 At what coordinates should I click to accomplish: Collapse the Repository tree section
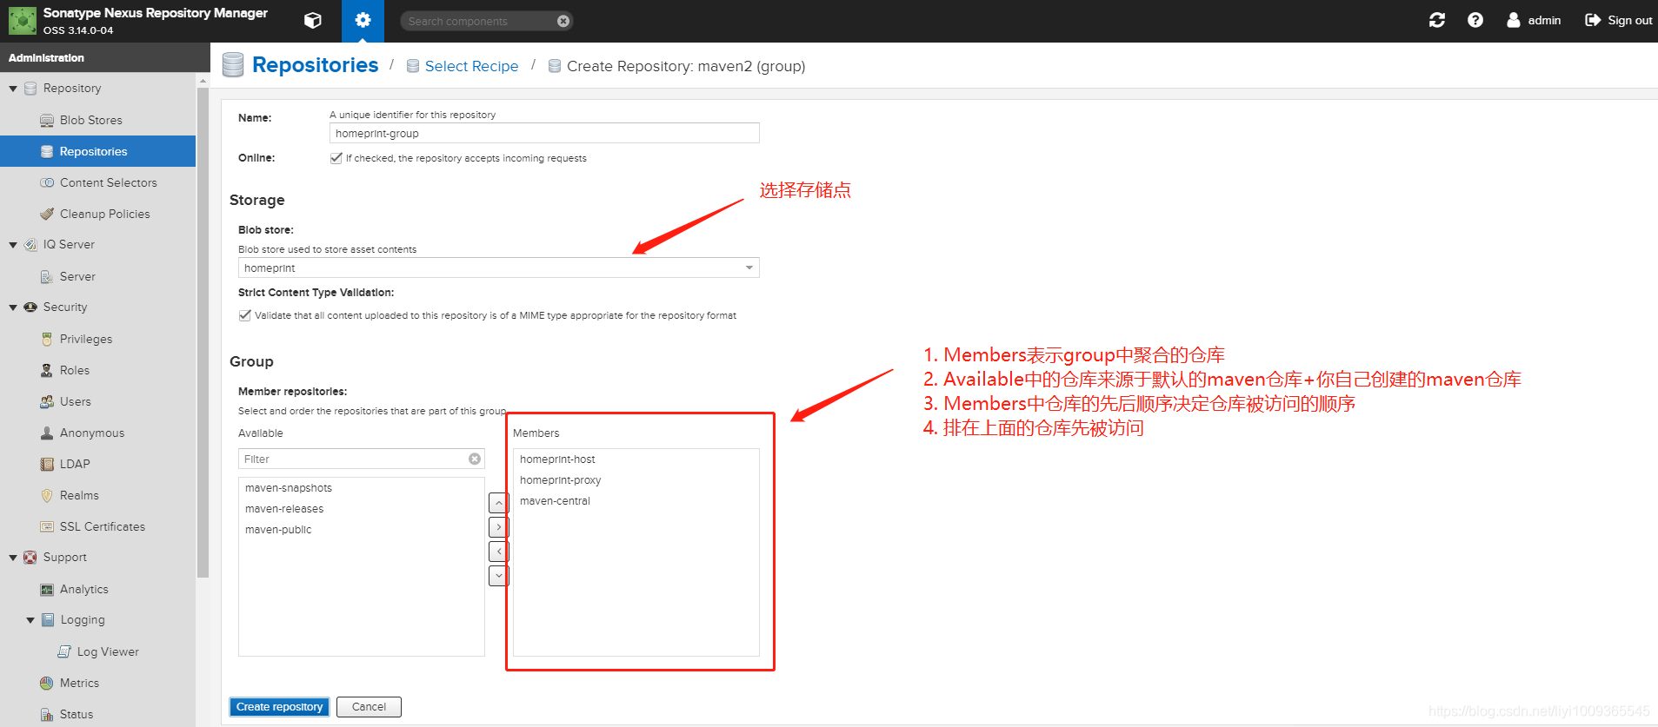tap(13, 89)
